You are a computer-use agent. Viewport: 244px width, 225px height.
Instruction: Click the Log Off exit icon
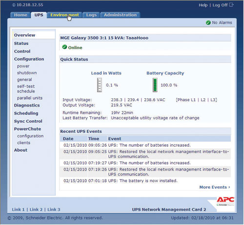(x=231, y=5)
